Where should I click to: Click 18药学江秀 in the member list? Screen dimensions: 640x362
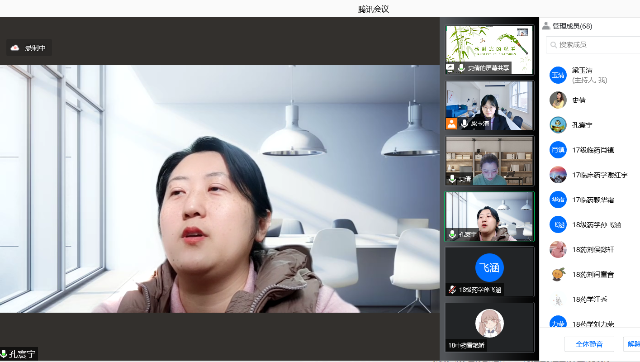pos(589,300)
